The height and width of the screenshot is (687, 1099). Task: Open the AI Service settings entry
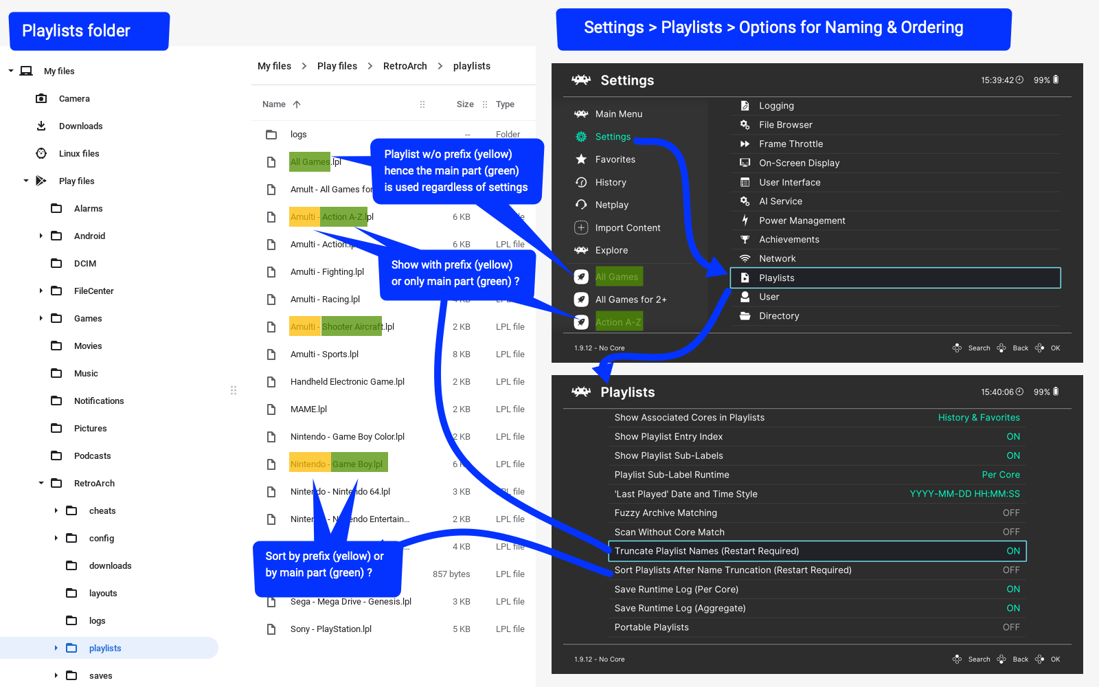pyautogui.click(x=895, y=201)
